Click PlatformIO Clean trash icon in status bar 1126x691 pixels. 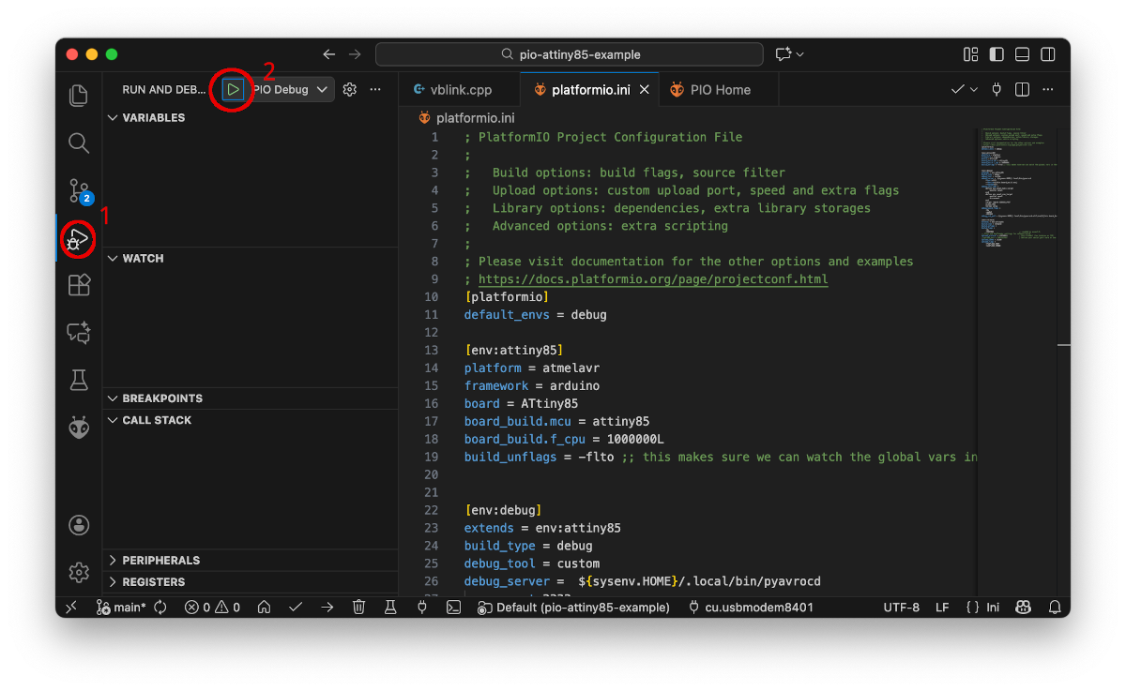tap(358, 608)
